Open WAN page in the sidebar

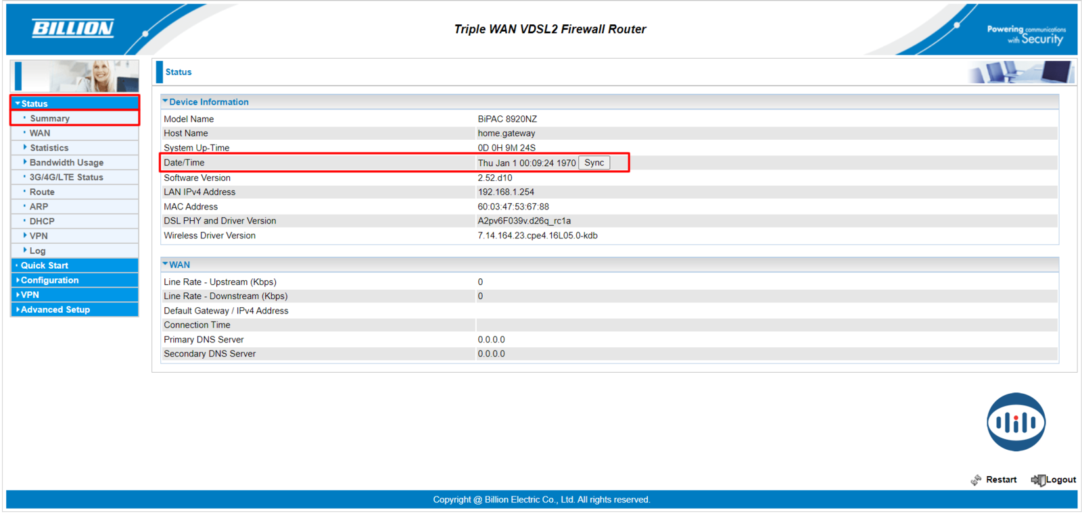pyautogui.click(x=40, y=133)
